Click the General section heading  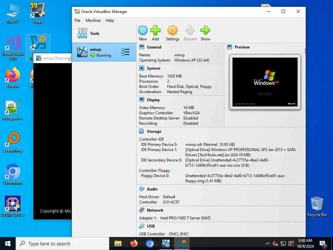click(154, 47)
